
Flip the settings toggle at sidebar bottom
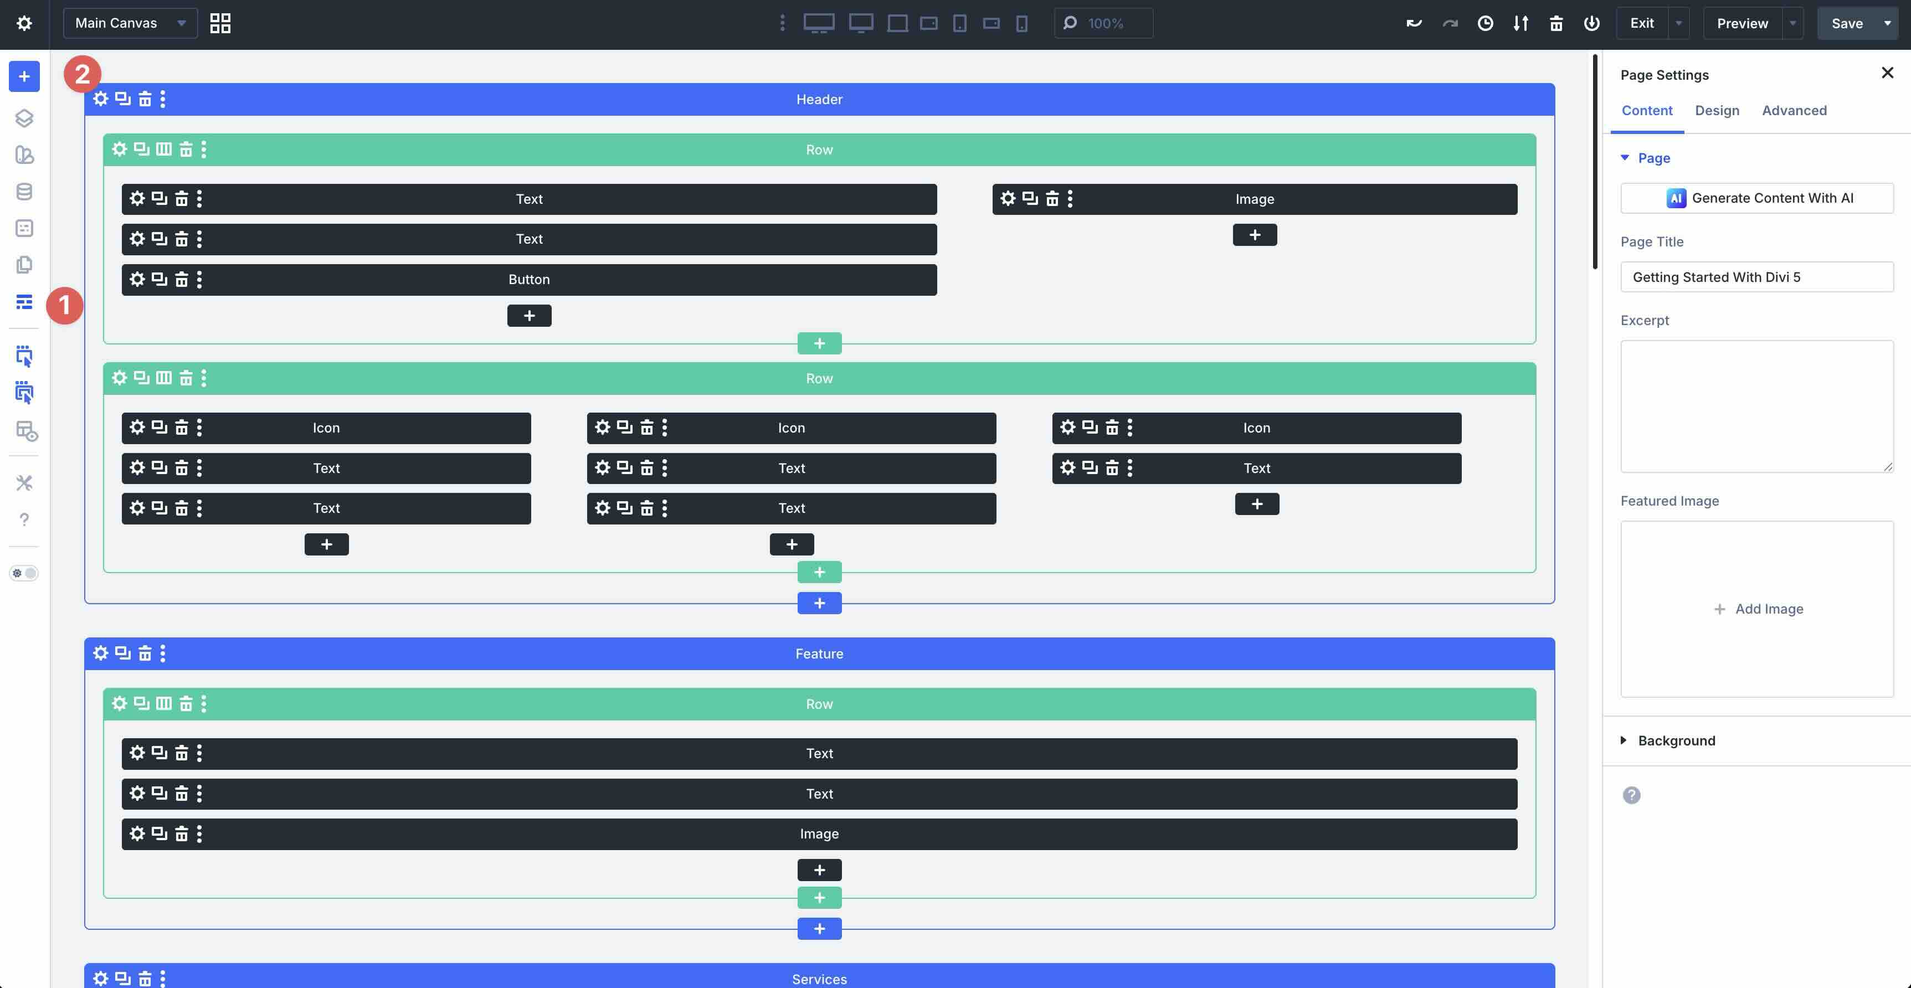[x=23, y=573]
